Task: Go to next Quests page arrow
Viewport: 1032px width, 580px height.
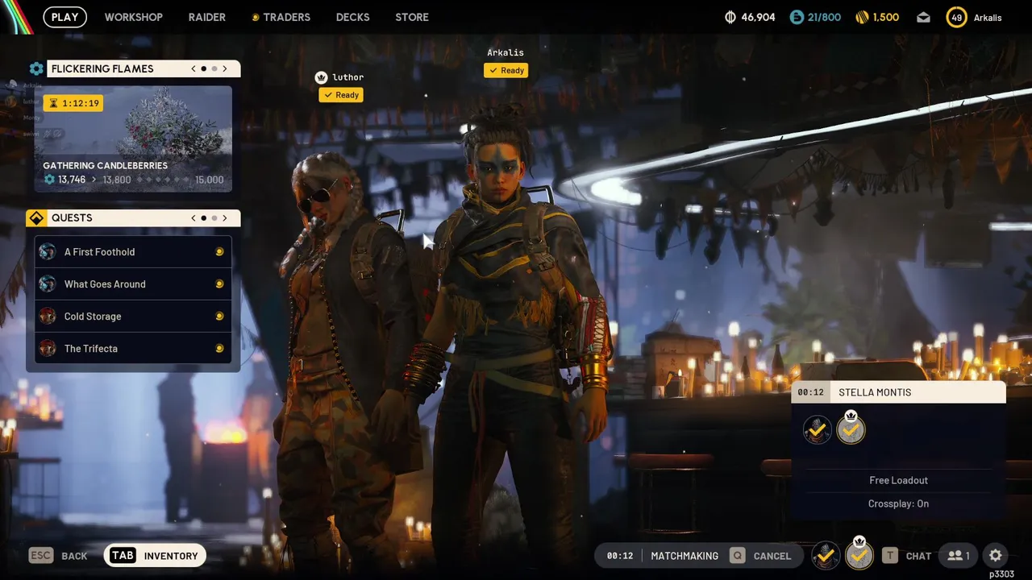Action: pos(225,217)
